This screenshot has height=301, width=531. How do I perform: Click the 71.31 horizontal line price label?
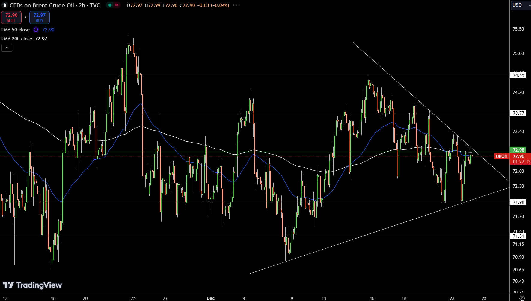(518, 236)
